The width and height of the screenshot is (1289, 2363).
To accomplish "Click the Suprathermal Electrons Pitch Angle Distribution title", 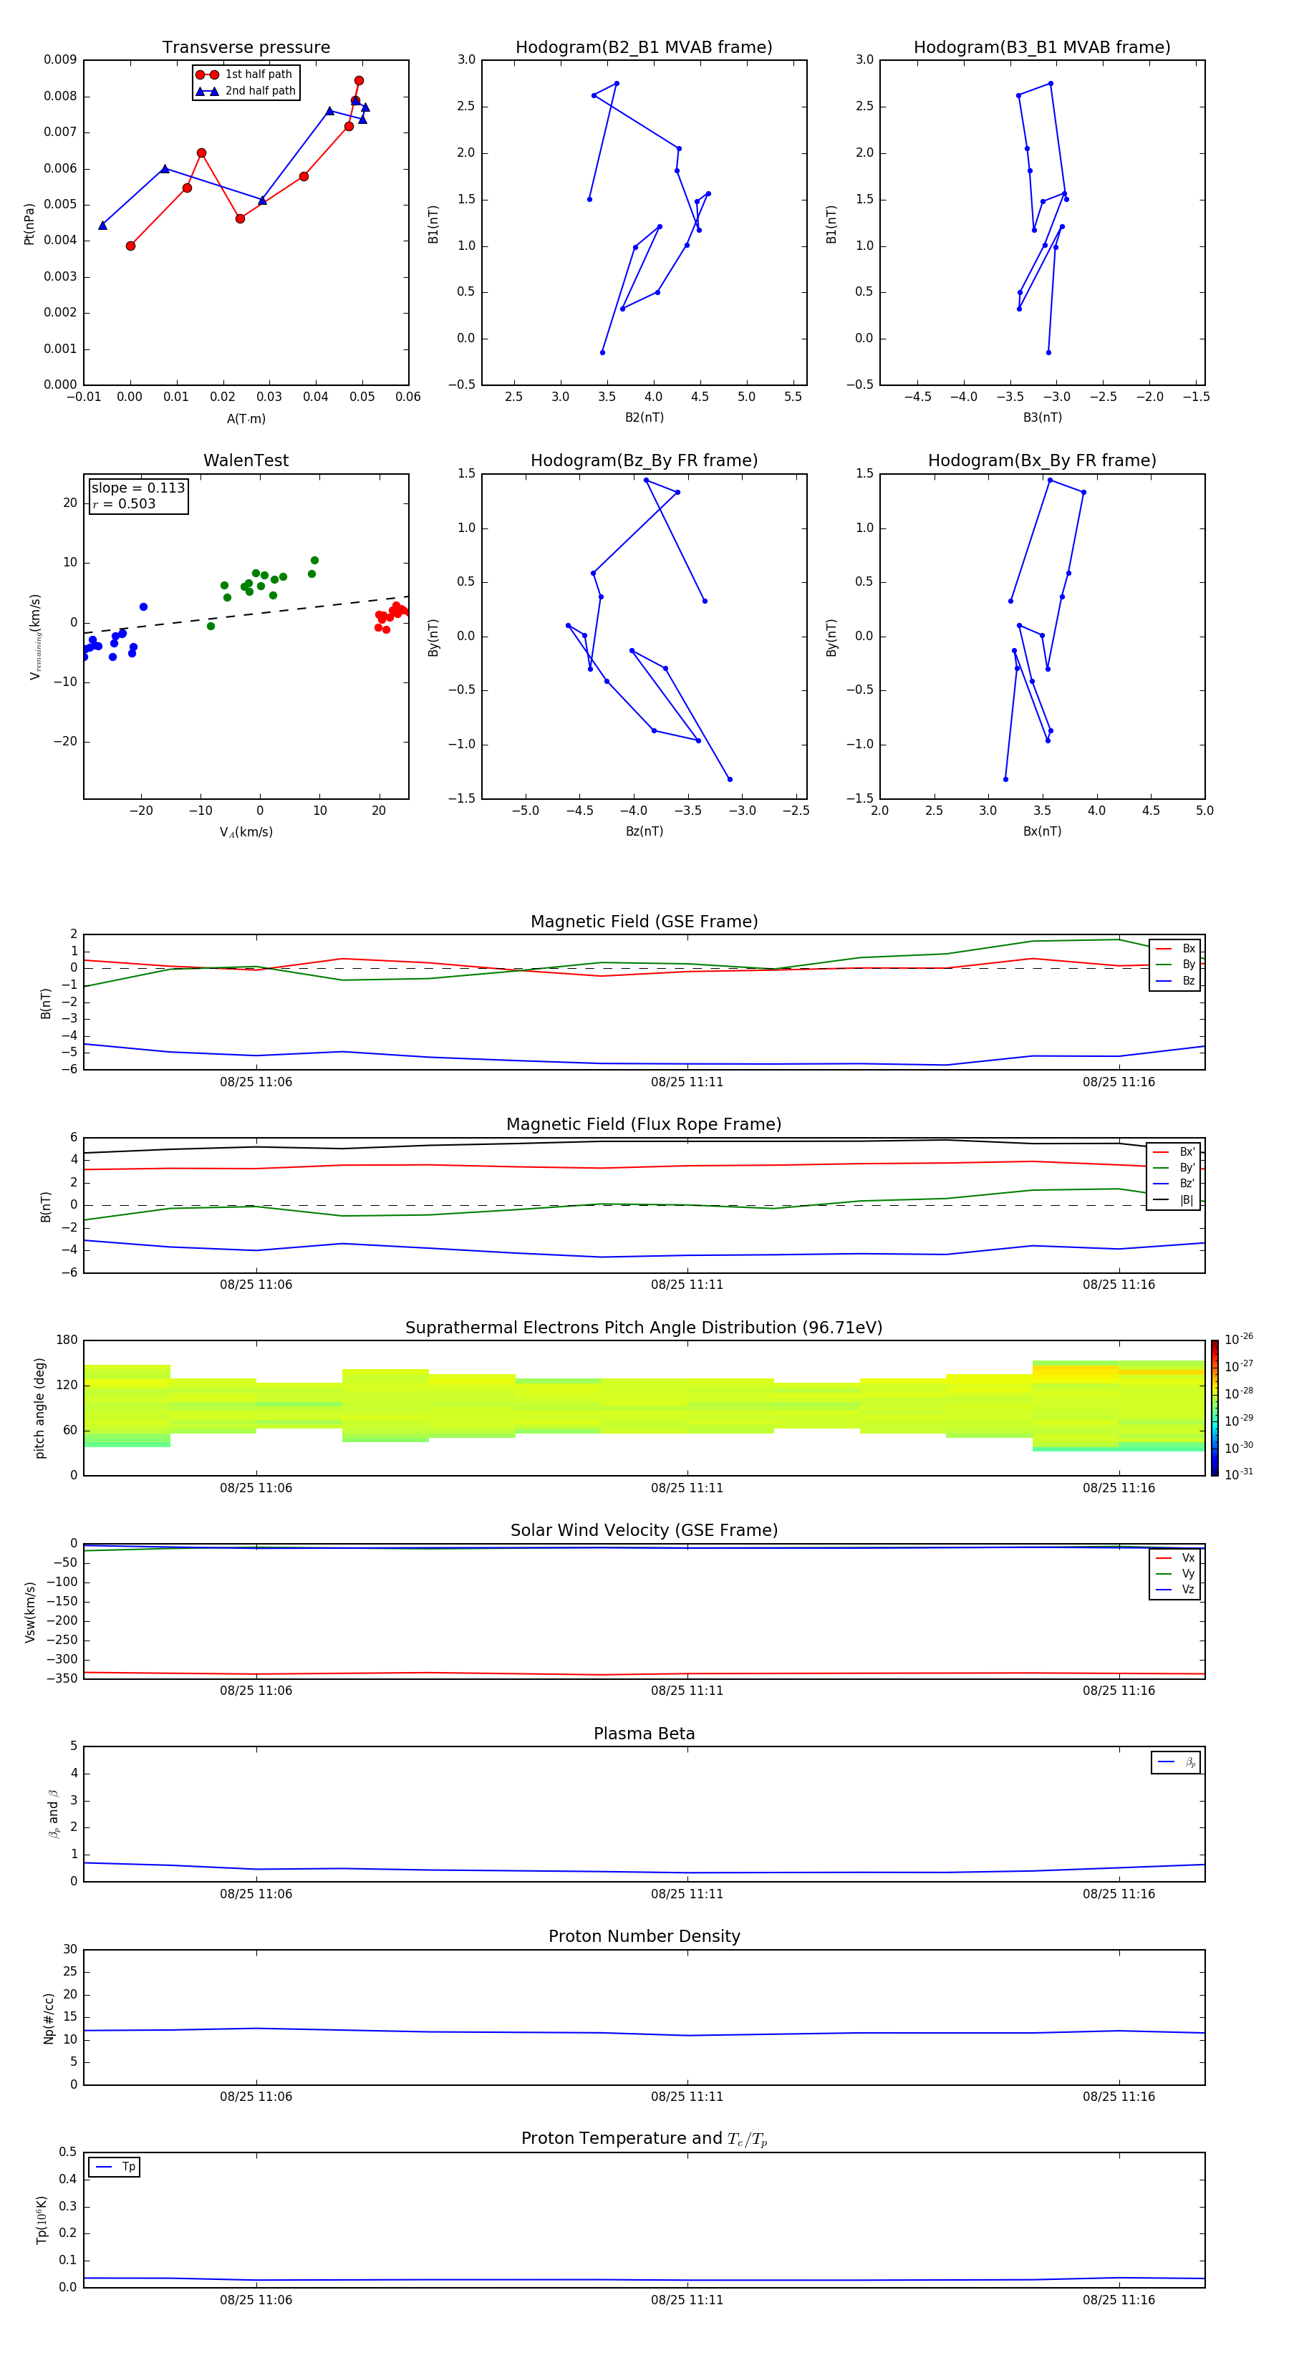I will click(x=644, y=1328).
